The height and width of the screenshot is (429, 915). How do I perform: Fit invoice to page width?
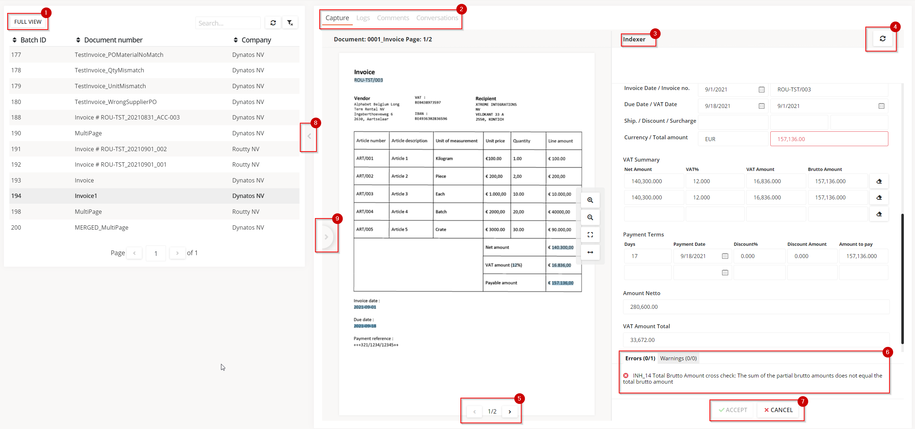[590, 252]
